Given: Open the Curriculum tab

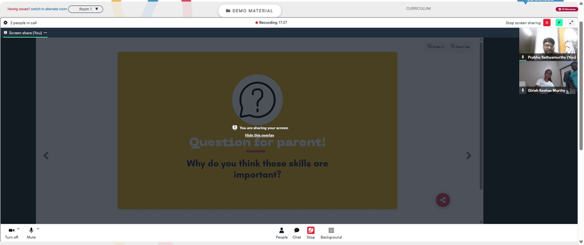Looking at the screenshot, I should tap(418, 8).
